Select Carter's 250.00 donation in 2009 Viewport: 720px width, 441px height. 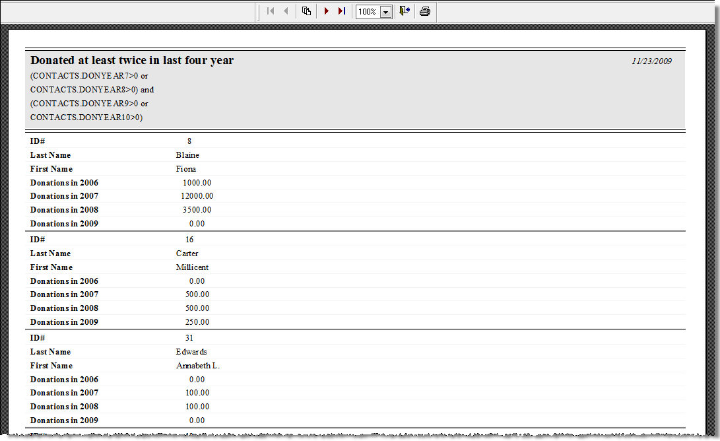[x=195, y=322]
